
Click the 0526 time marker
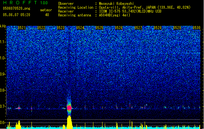click(119, 28)
